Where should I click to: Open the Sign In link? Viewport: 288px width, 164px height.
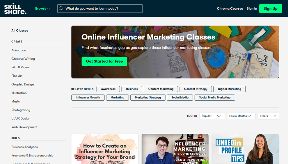(x=252, y=9)
